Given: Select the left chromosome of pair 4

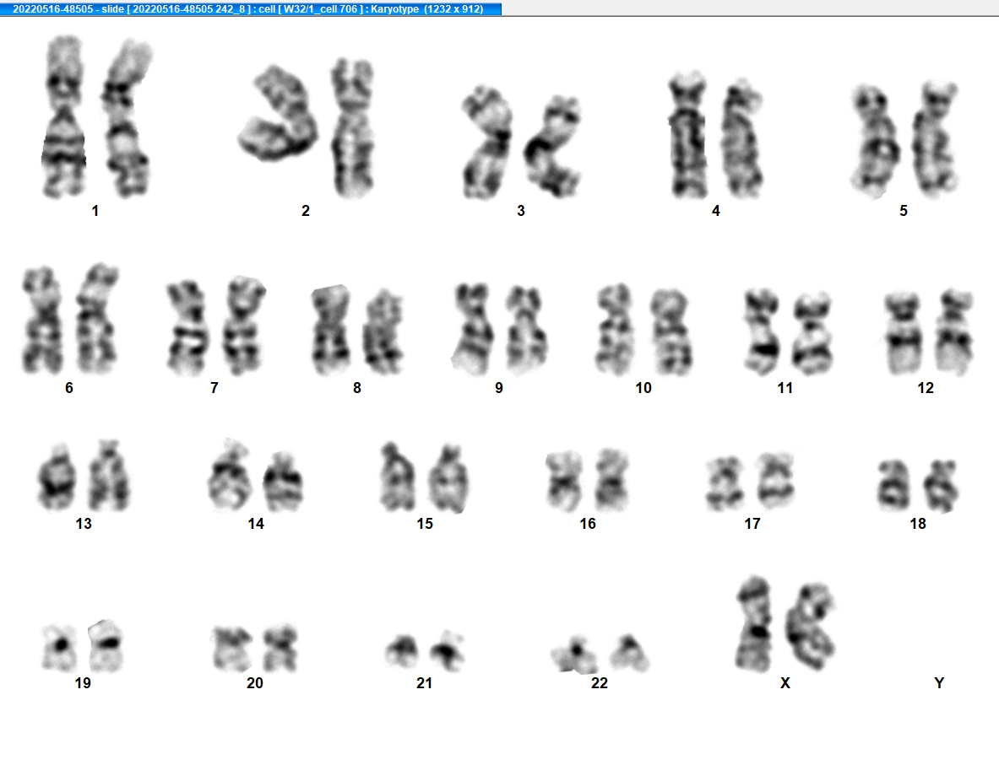Looking at the screenshot, I should point(688,135).
